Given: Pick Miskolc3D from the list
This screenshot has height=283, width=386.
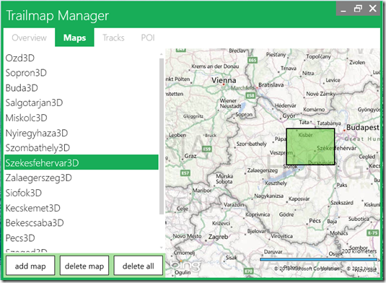Looking at the screenshot, I should 82,118.
